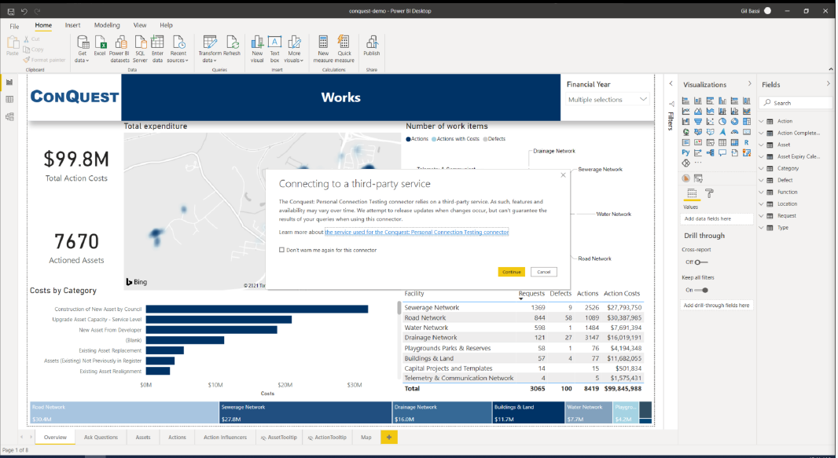
Task: Toggle the Keep all filters switch
Action: [701, 290]
